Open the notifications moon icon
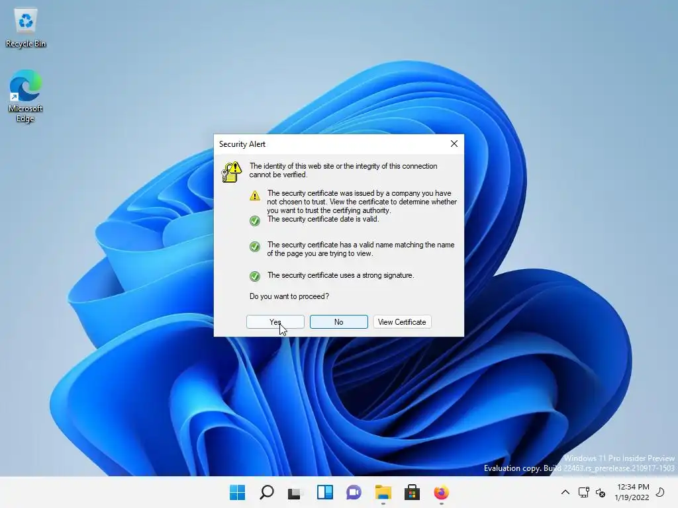The height and width of the screenshot is (508, 678). tap(660, 492)
